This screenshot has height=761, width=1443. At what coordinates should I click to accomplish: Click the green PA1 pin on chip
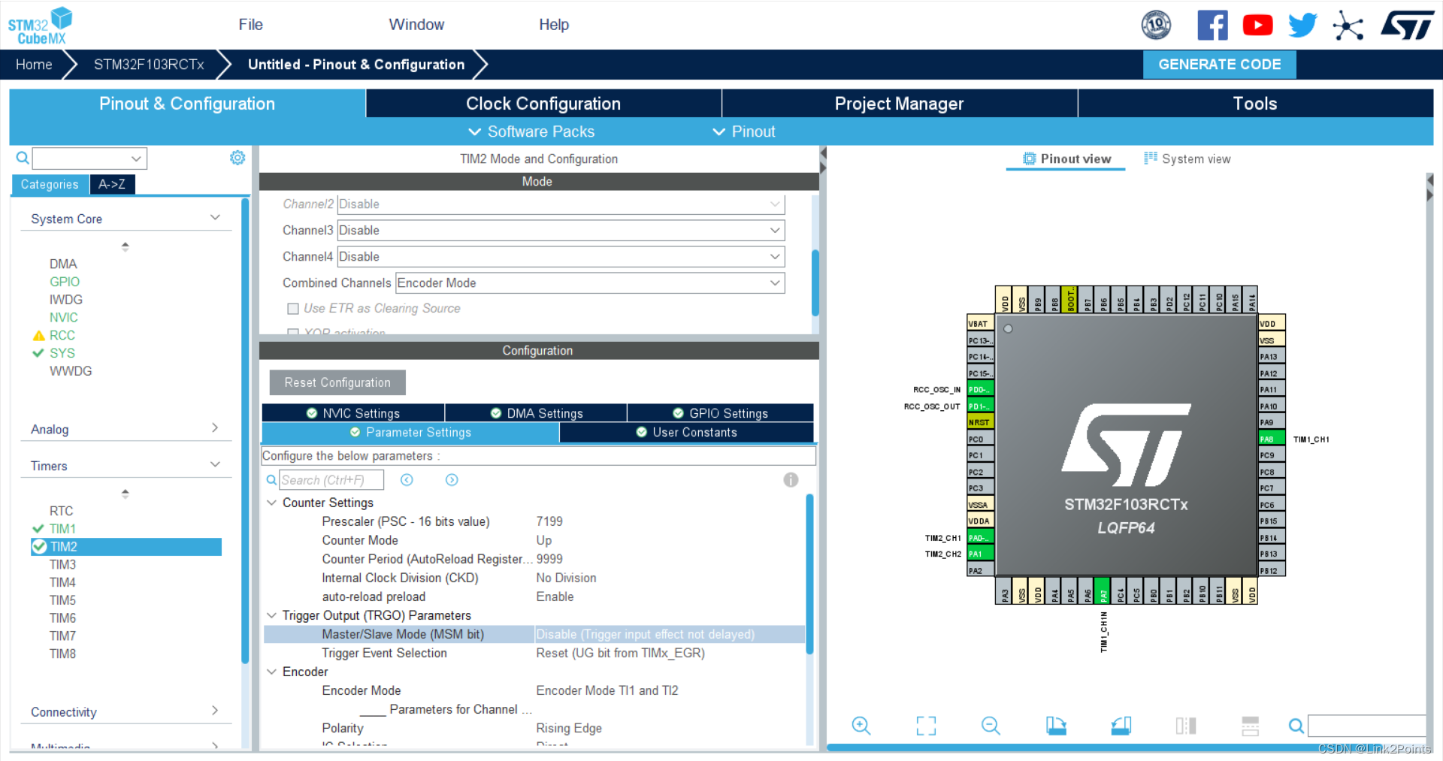pyautogui.click(x=981, y=554)
